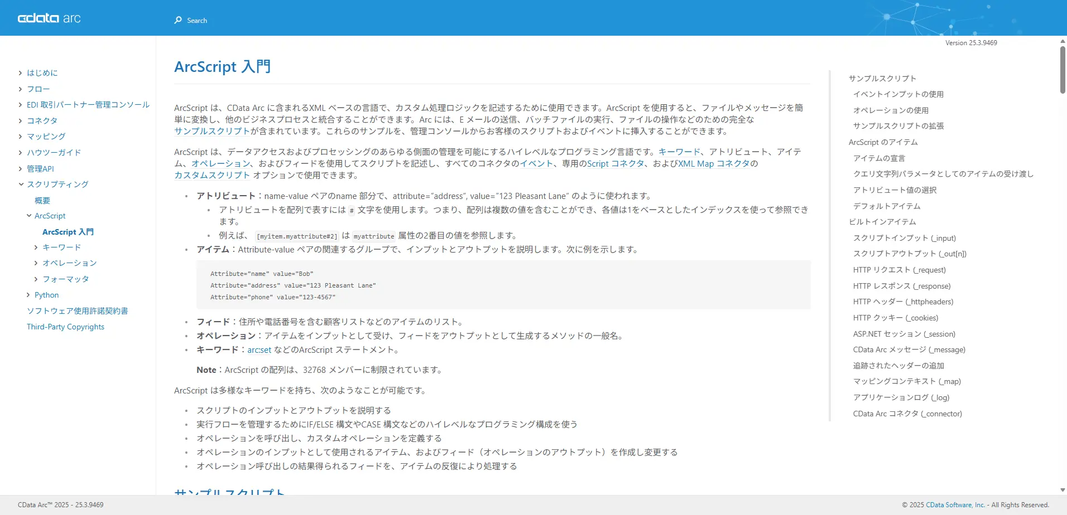Open the arc:set keyword link

[258, 349]
